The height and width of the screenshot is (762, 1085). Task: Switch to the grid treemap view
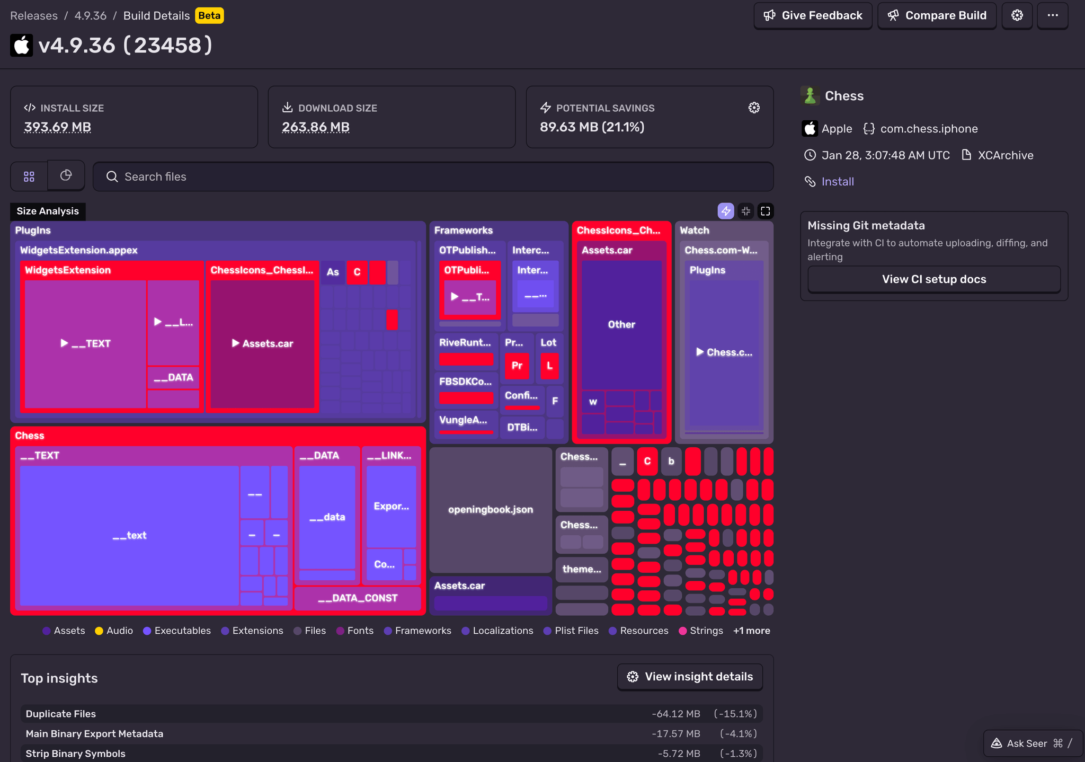pos(29,175)
